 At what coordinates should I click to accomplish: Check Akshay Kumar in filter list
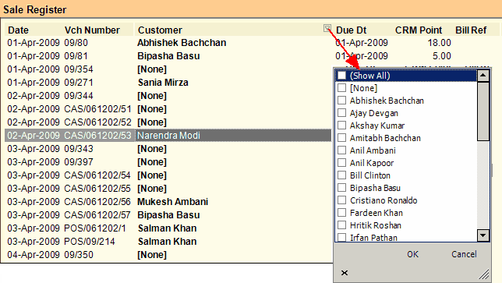pyautogui.click(x=342, y=126)
